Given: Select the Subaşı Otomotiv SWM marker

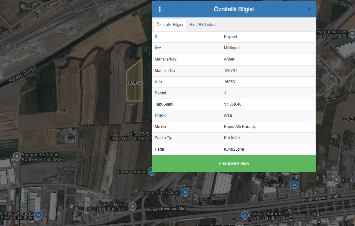Looking at the screenshot, I should coord(245,215).
